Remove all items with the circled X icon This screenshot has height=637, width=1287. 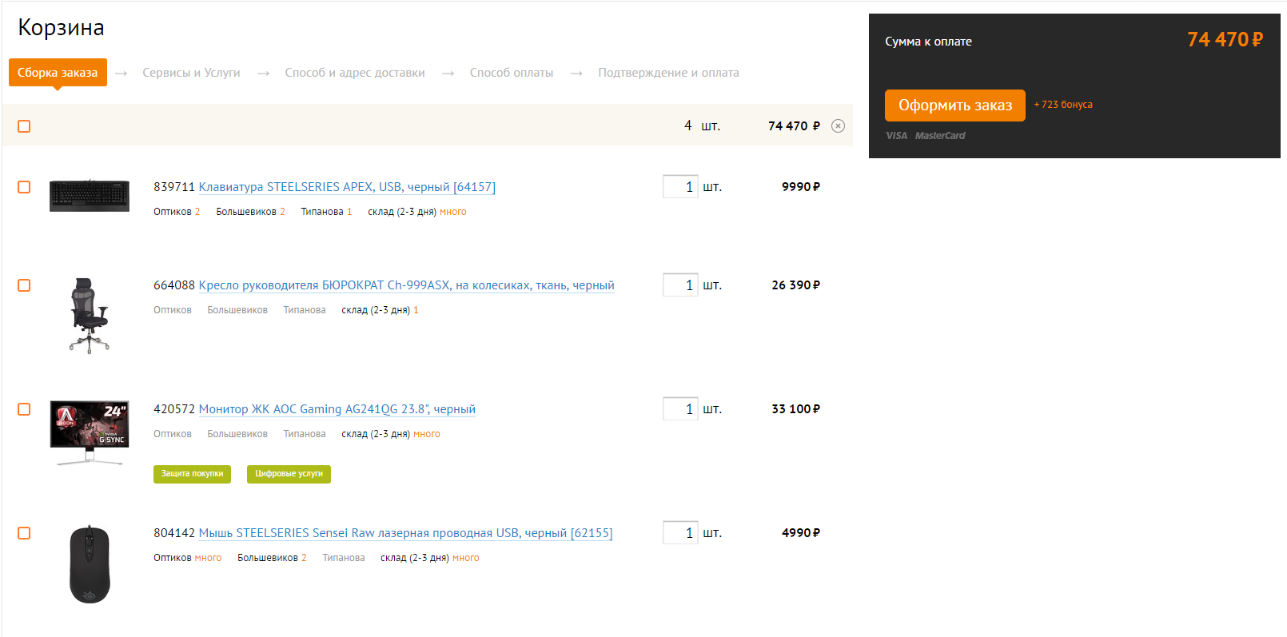point(838,125)
